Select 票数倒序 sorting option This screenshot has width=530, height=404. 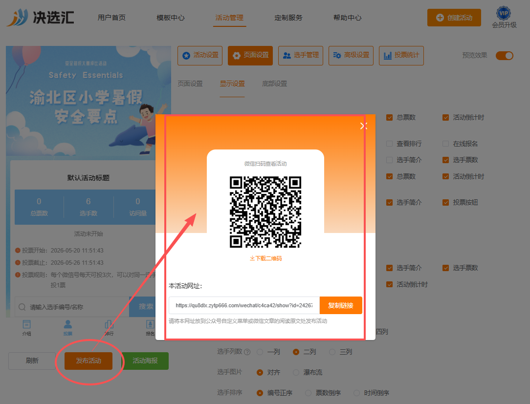[x=308, y=393]
